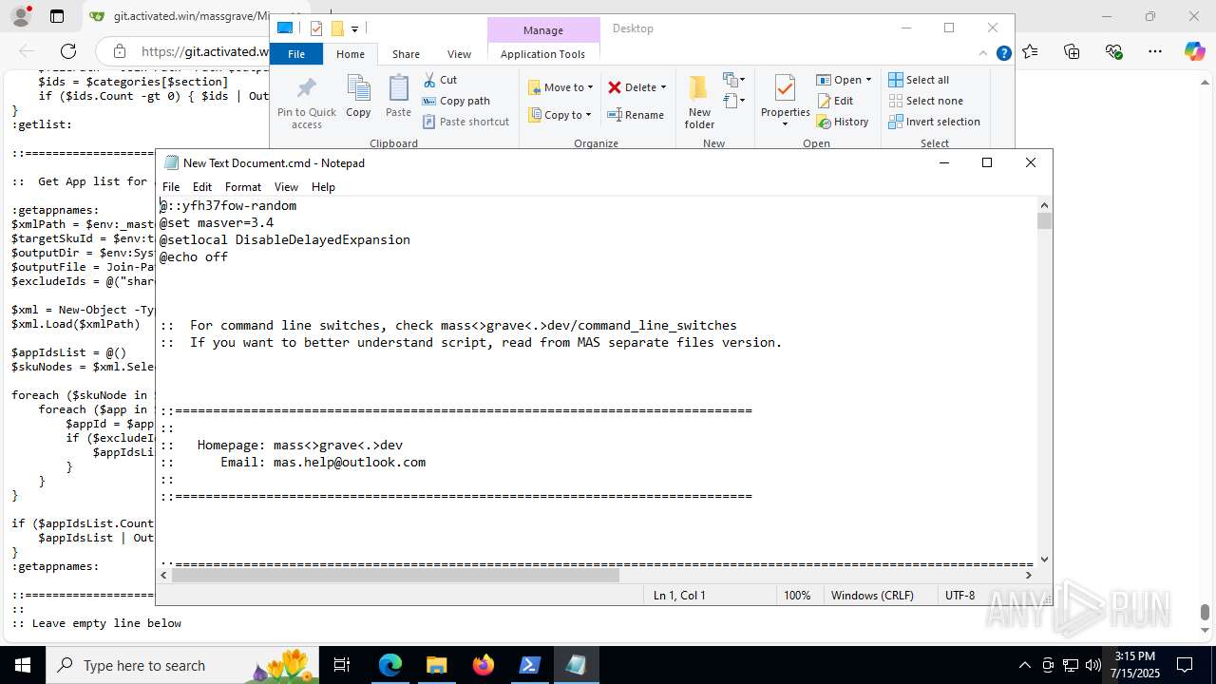Switch to PowerShell on the taskbar
The height and width of the screenshot is (684, 1216).
pos(529,665)
